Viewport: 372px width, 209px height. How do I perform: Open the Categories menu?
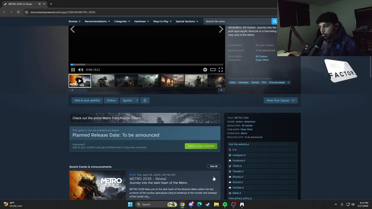(122, 21)
